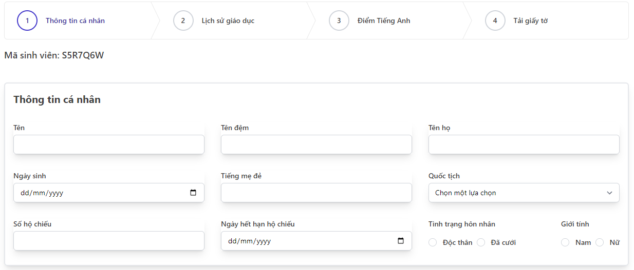Screen dimensions: 634x270
Task: Click step 1 circle icon
Action: (x=27, y=20)
